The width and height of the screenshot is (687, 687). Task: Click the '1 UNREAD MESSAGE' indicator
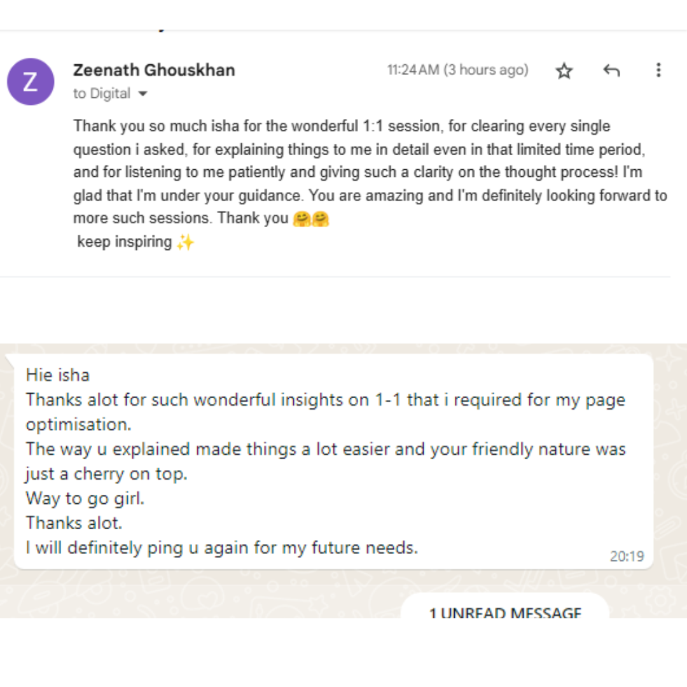(x=505, y=613)
